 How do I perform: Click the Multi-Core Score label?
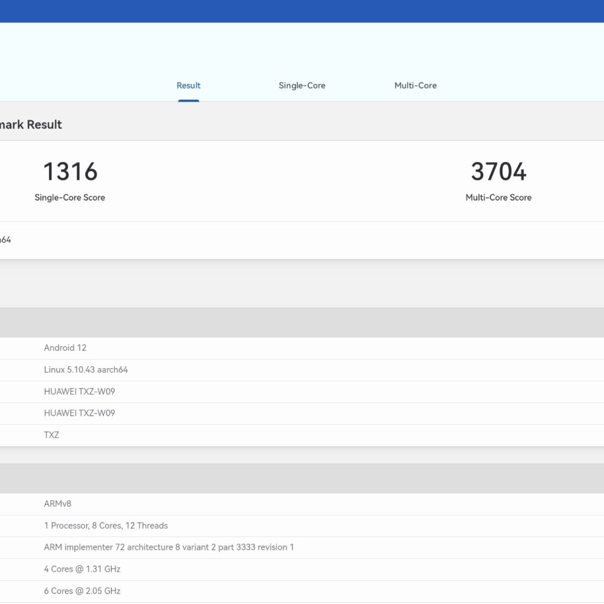[x=498, y=198]
